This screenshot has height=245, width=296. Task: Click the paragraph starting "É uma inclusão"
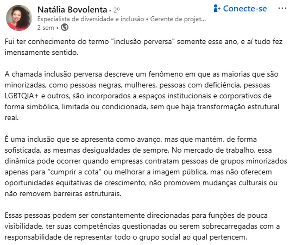(146, 166)
